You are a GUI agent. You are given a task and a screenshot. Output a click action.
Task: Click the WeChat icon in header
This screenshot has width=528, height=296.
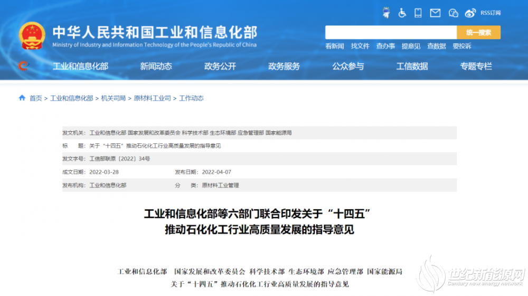click(x=453, y=13)
